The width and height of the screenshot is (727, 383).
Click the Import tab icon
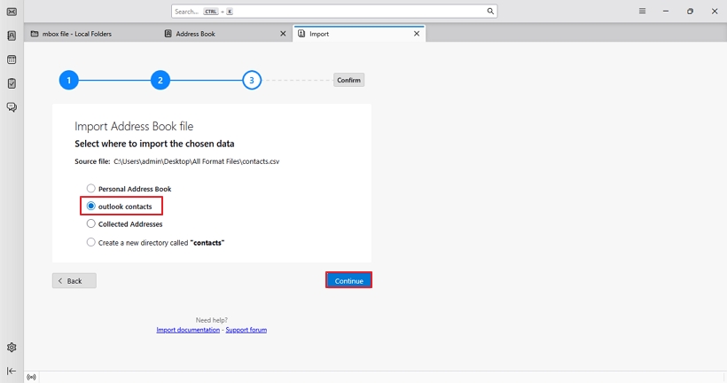pyautogui.click(x=301, y=34)
